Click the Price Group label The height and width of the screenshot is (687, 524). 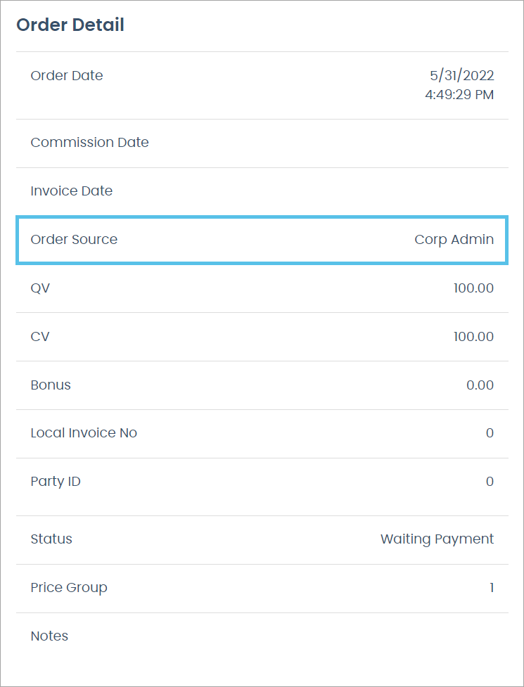[x=69, y=588]
